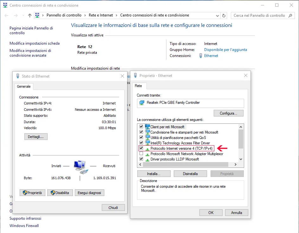The image size is (299, 233).
Task: Toggle Protocollo Internet versione 4 checkbox
Action: point(141,148)
